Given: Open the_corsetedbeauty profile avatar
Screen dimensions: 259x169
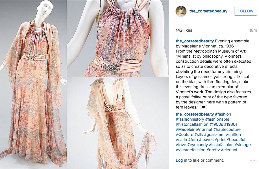Looking at the screenshot, I should click(x=181, y=11).
